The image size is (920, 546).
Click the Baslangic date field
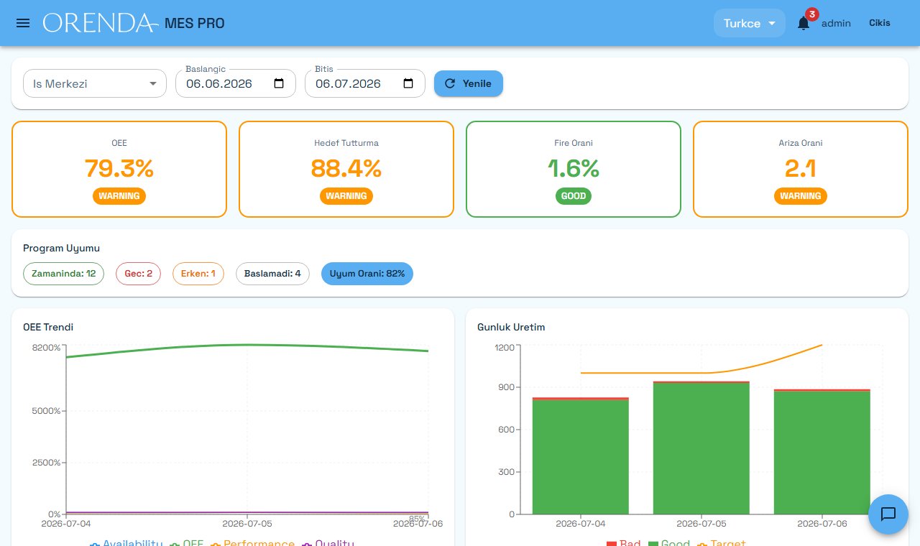pos(236,83)
